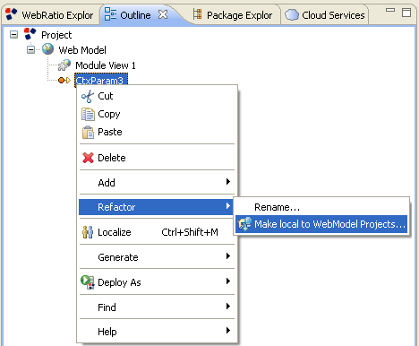The height and width of the screenshot is (346, 419).
Task: Expand the Deploy As submenu arrow
Action: (228, 281)
